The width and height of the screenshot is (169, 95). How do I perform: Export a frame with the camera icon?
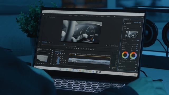click(x=91, y=49)
